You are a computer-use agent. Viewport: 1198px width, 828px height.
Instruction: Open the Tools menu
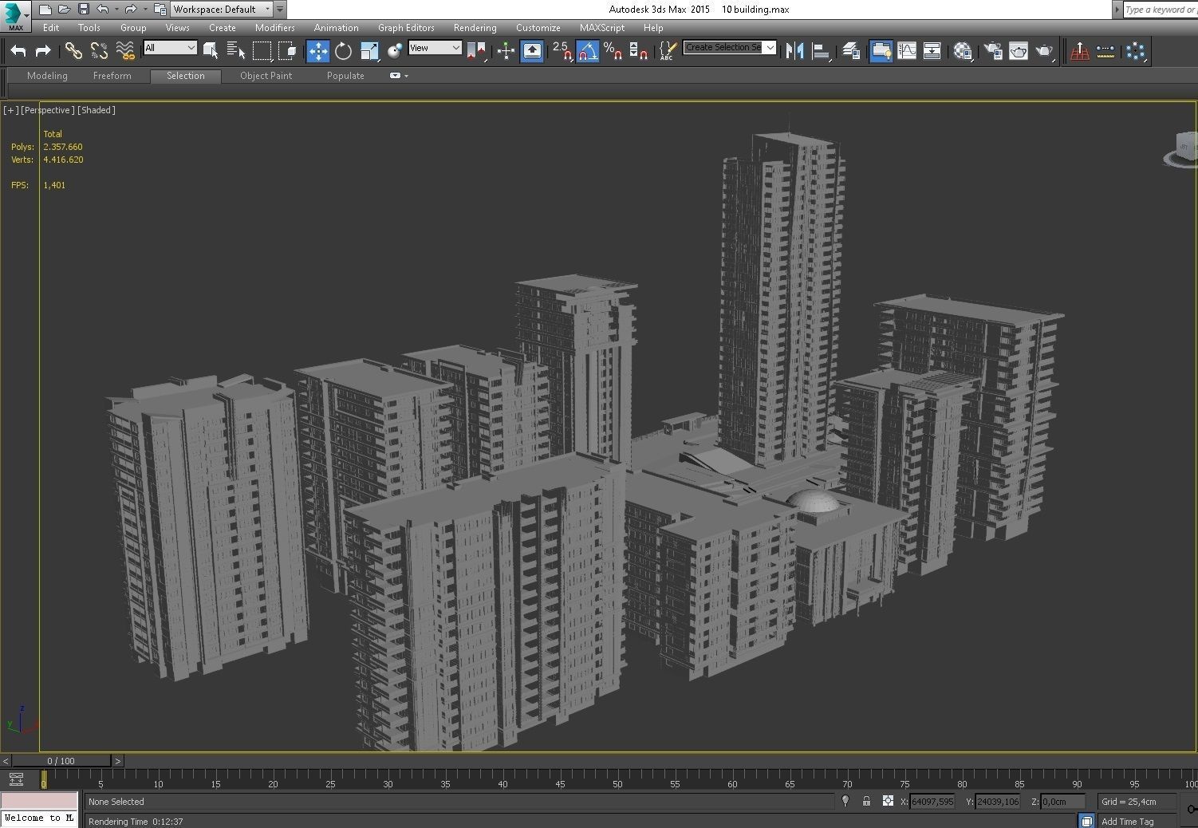pos(89,28)
